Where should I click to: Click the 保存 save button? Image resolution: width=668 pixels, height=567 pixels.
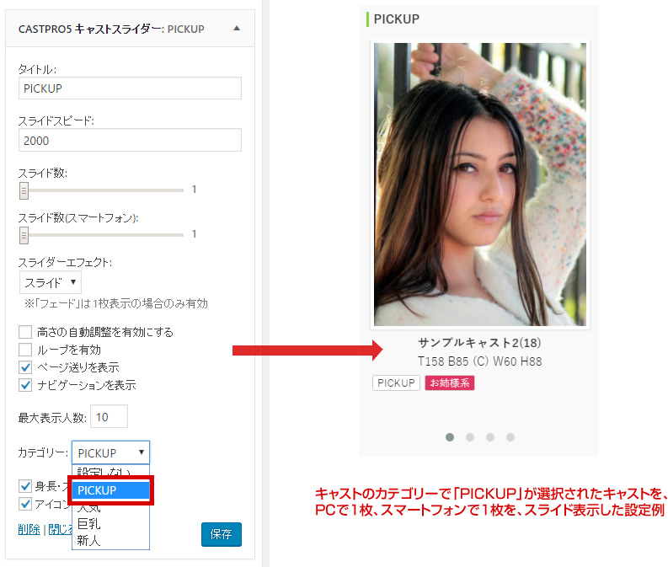pyautogui.click(x=222, y=534)
